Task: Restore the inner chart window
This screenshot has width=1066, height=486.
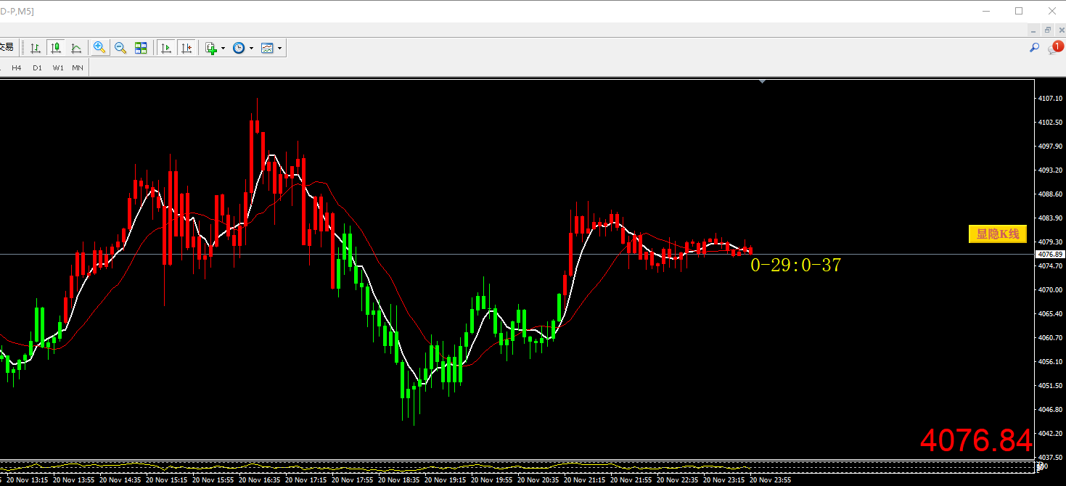Action: pos(1047,30)
